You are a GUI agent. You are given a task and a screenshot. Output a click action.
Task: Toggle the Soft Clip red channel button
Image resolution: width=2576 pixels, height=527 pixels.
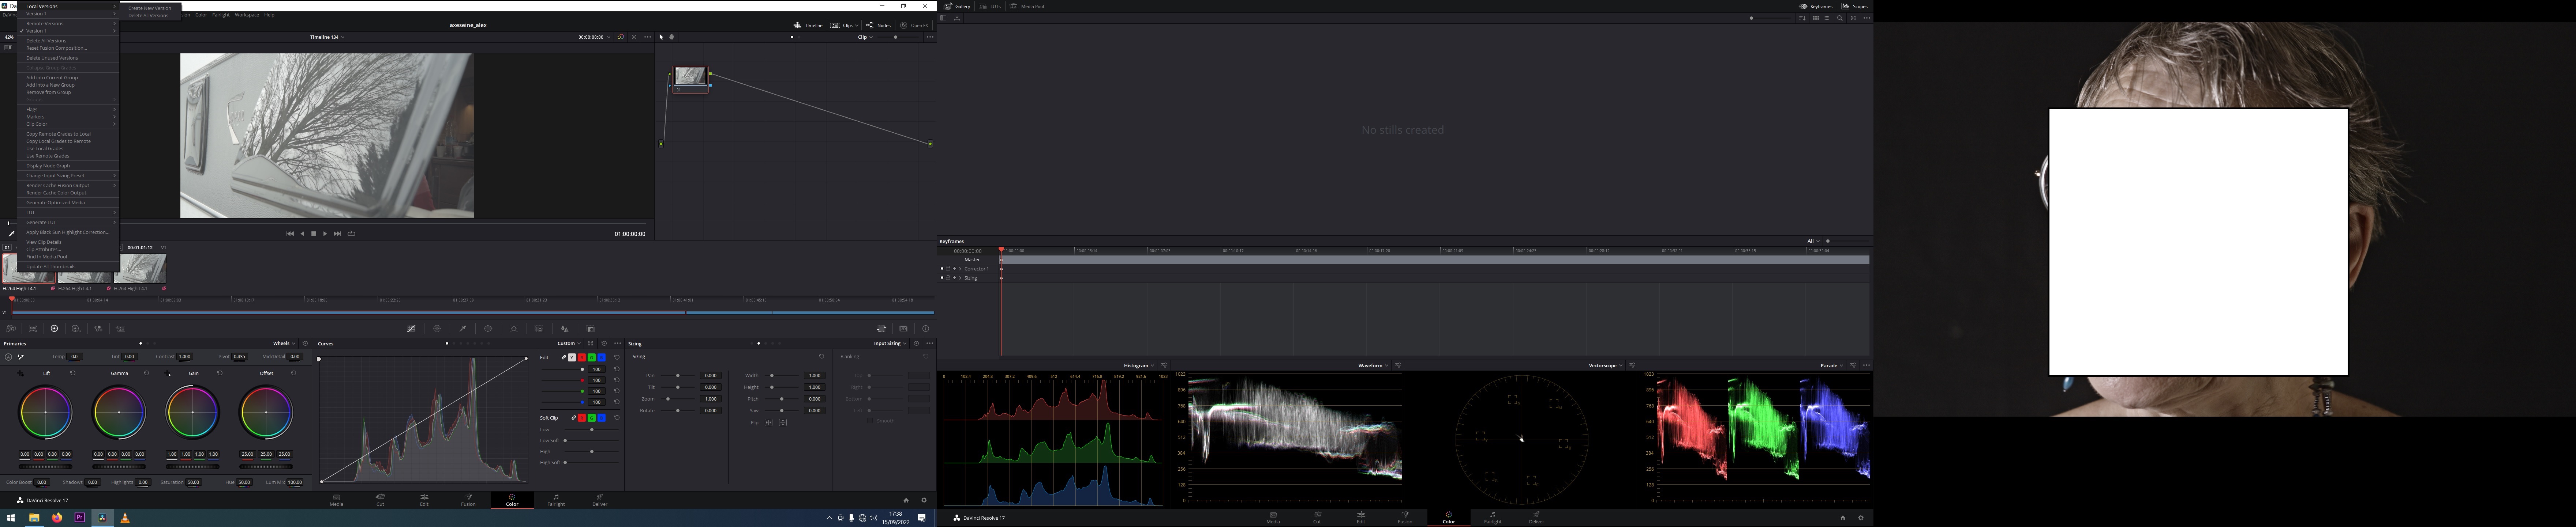tap(582, 418)
